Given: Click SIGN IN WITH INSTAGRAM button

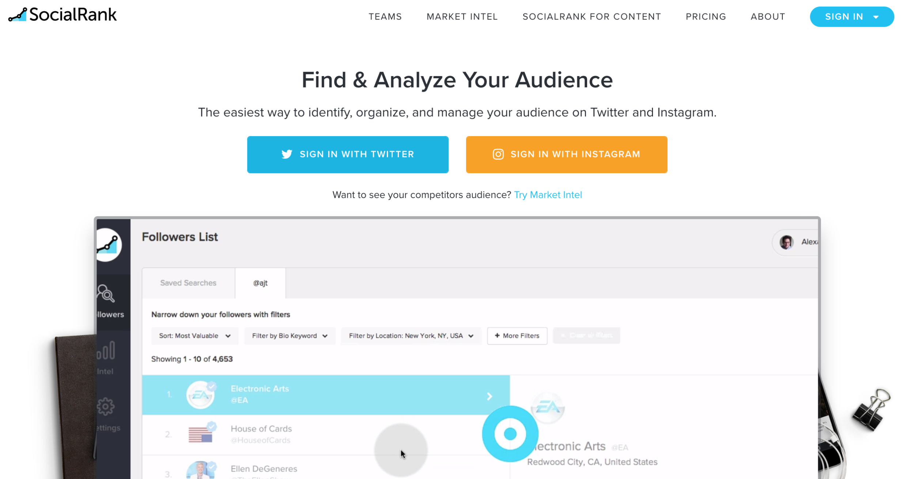Looking at the screenshot, I should (566, 154).
